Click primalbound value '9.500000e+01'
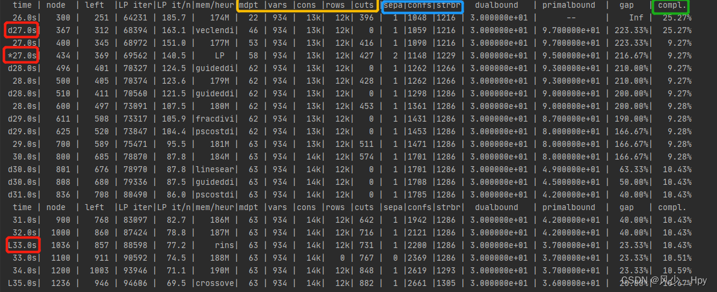 [571, 56]
